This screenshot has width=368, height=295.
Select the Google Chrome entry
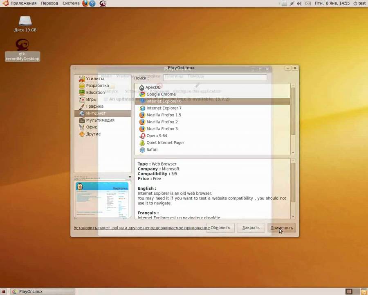pos(212,94)
